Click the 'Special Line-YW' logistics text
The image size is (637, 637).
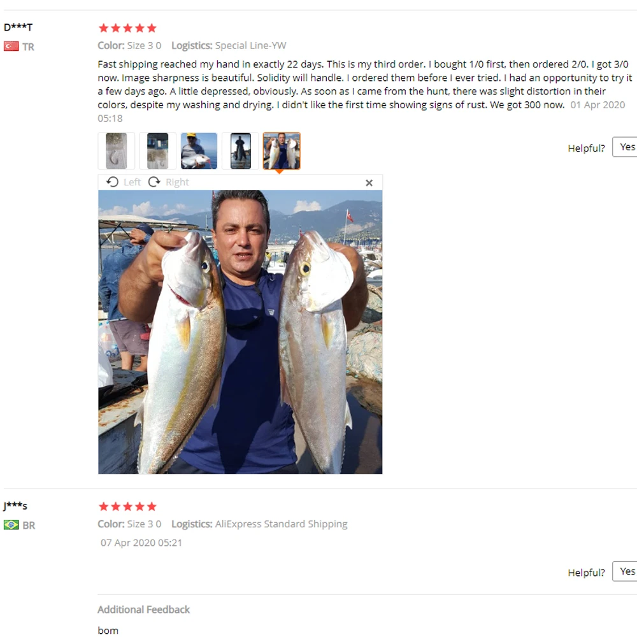click(250, 46)
